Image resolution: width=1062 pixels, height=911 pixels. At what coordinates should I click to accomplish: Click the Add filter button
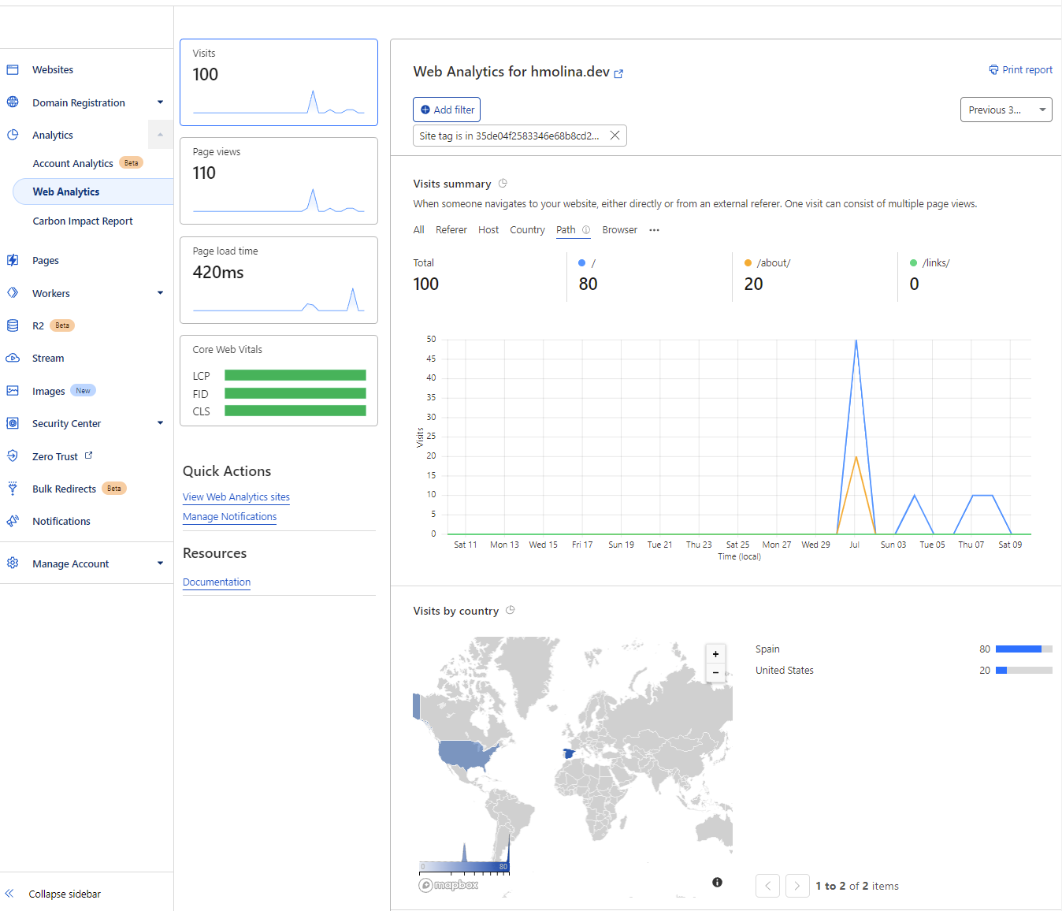[x=447, y=110]
